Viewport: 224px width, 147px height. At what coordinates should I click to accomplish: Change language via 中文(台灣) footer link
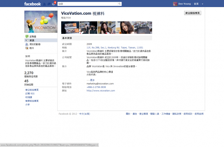85,114
